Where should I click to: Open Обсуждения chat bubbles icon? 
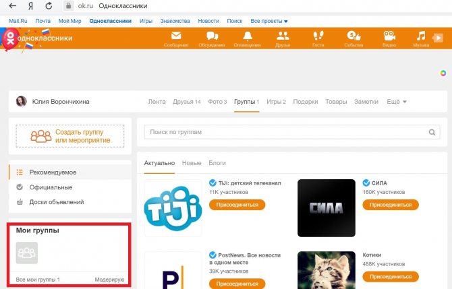pyautogui.click(x=212, y=36)
